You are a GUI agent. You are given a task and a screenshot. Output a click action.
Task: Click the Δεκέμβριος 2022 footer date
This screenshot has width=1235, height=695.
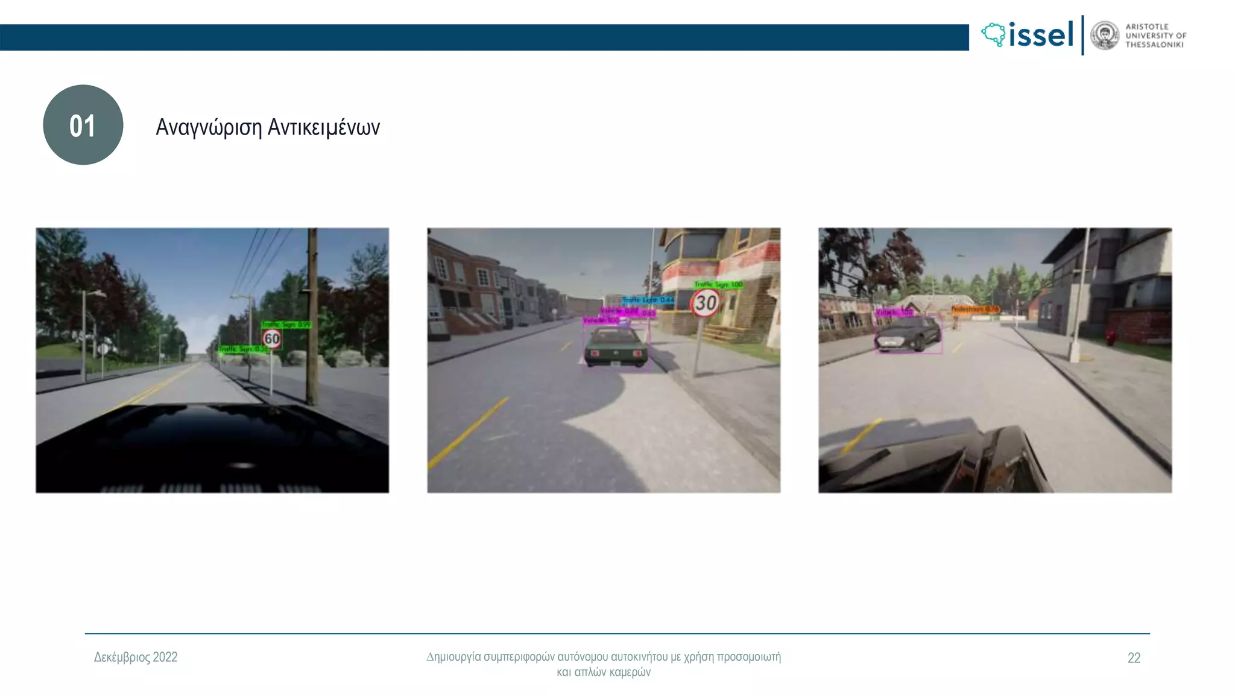coord(136,657)
